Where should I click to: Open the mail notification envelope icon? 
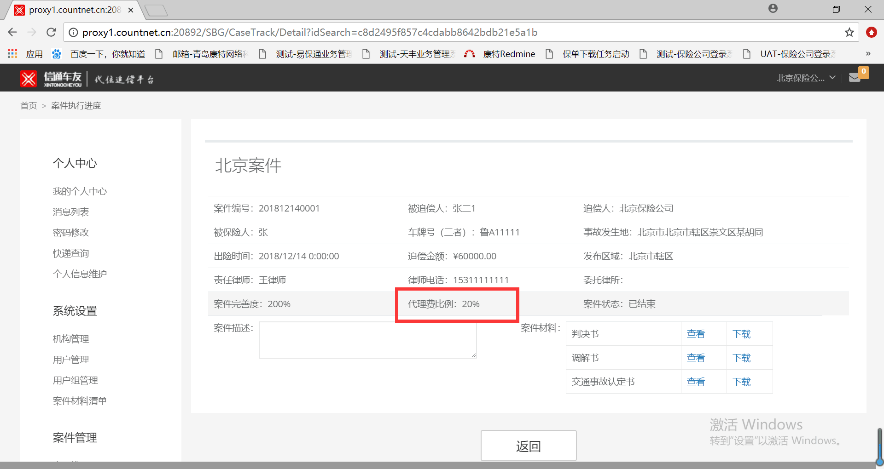[x=855, y=78]
